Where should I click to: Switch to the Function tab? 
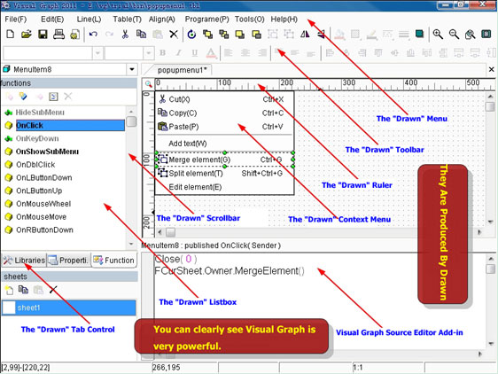(114, 261)
